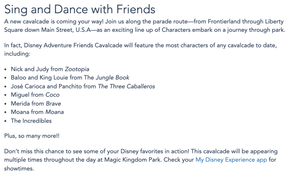Image resolution: width=289 pixels, height=174 pixels.
Task: Click the Moana from Moana list item
Action: (x=37, y=112)
